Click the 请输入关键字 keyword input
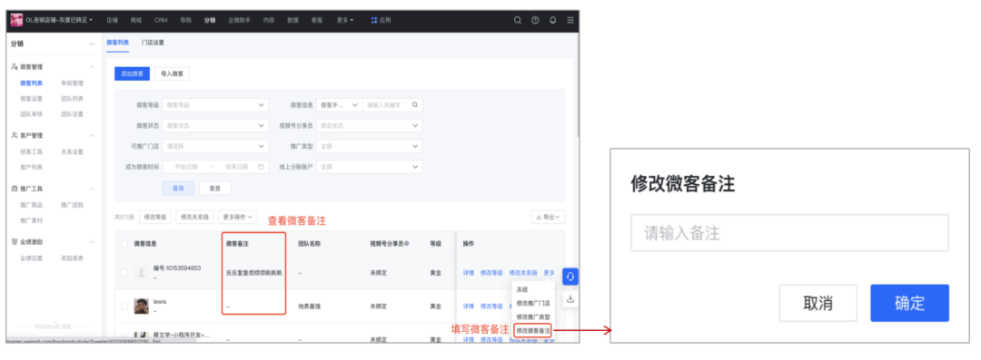Screen dimensions: 981x360 click(x=386, y=105)
